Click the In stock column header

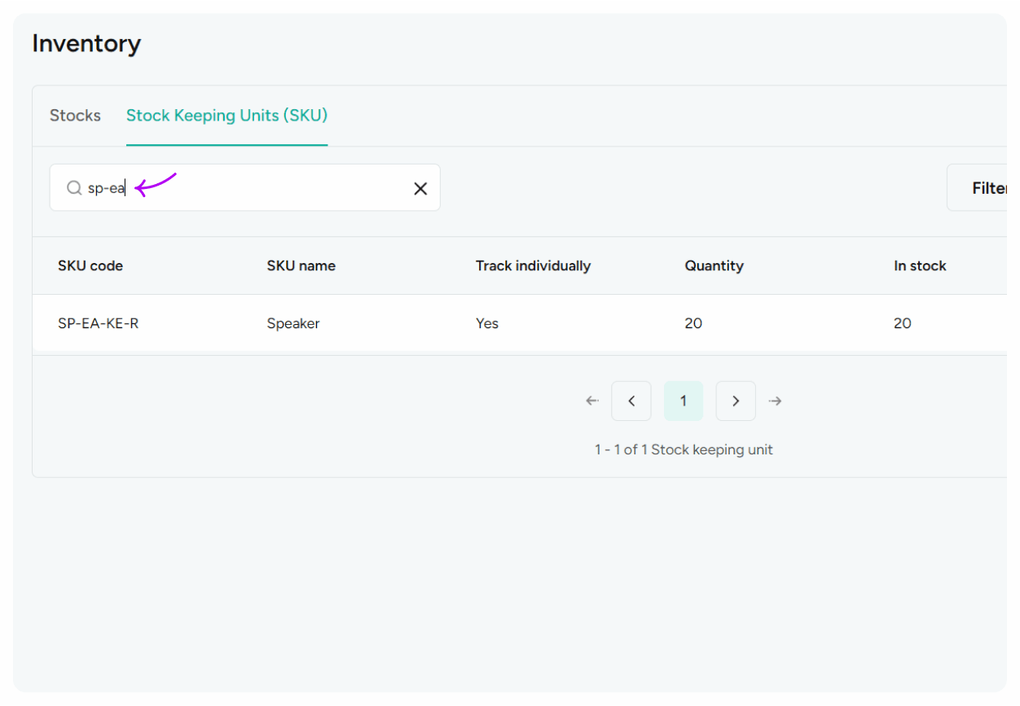click(x=920, y=265)
